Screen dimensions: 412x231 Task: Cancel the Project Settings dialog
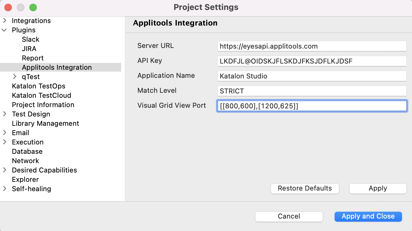point(289,216)
